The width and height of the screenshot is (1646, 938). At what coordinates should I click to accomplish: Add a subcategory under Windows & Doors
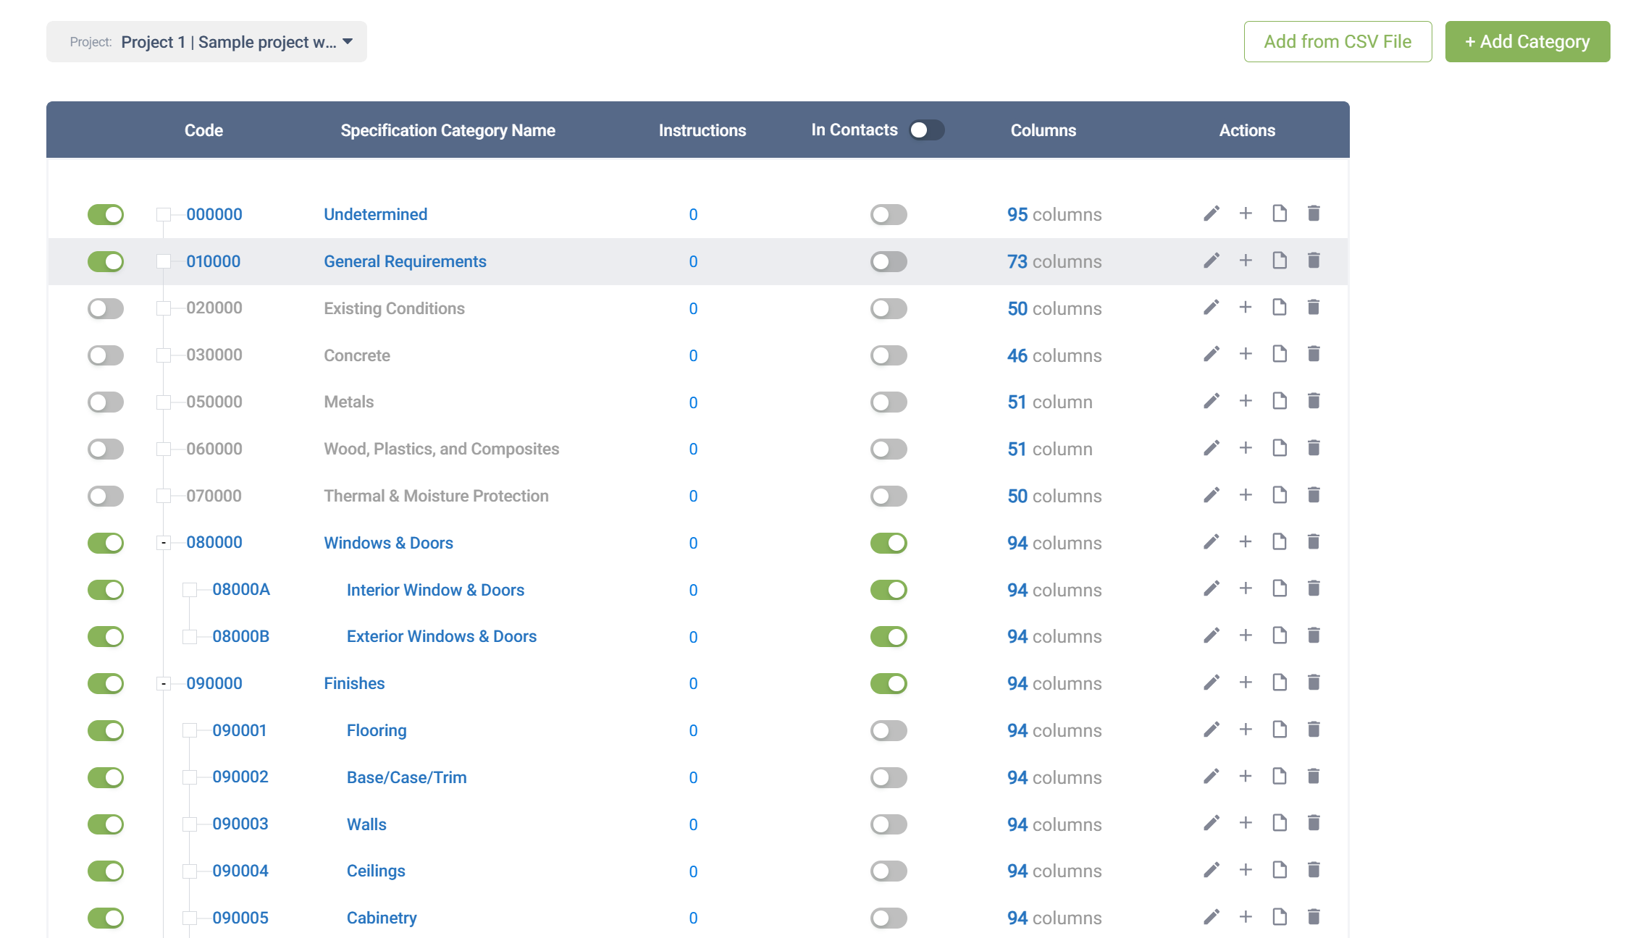pos(1246,541)
